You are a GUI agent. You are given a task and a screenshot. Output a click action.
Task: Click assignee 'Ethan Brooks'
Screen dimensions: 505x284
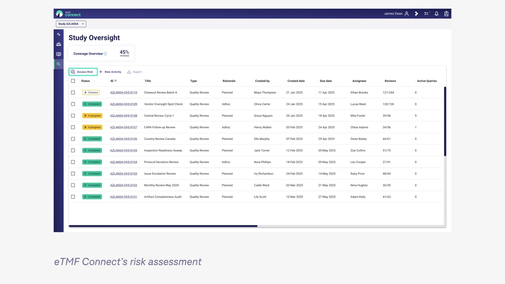359,93
